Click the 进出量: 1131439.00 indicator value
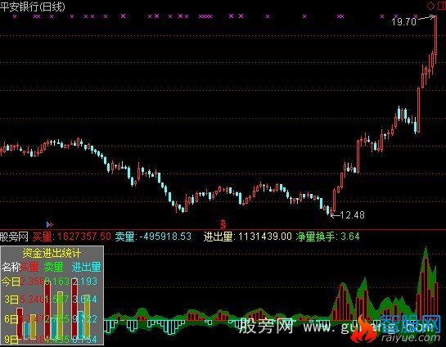This screenshot has width=446, height=347. tap(247, 237)
